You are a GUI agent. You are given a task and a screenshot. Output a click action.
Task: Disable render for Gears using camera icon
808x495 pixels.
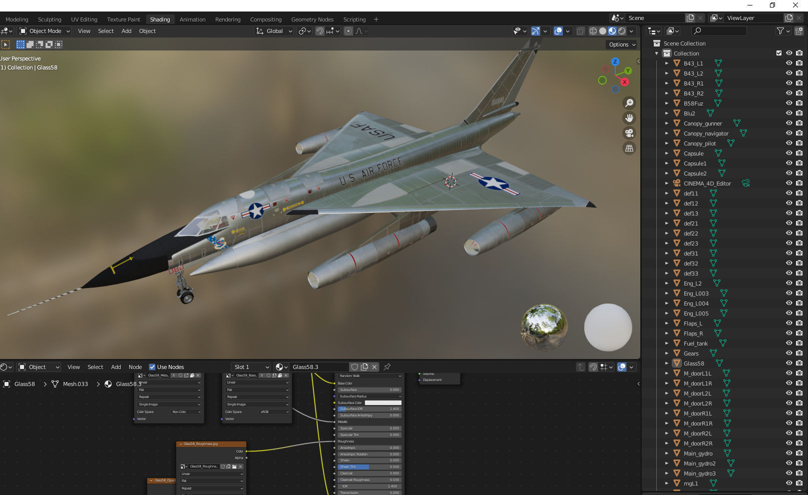tap(799, 353)
